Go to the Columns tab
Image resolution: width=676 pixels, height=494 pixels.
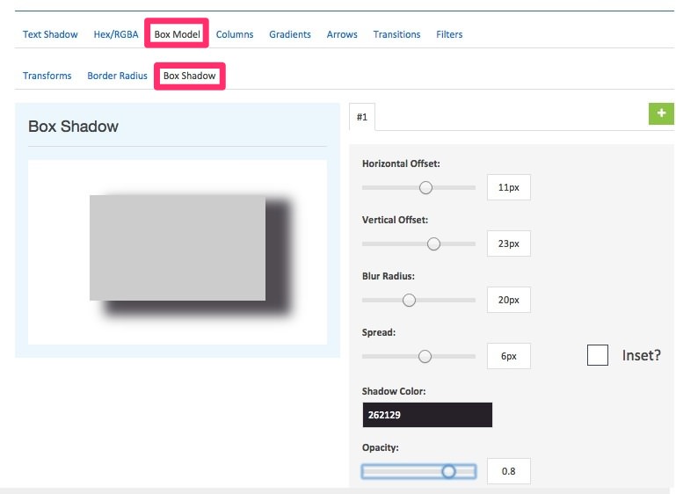point(235,34)
